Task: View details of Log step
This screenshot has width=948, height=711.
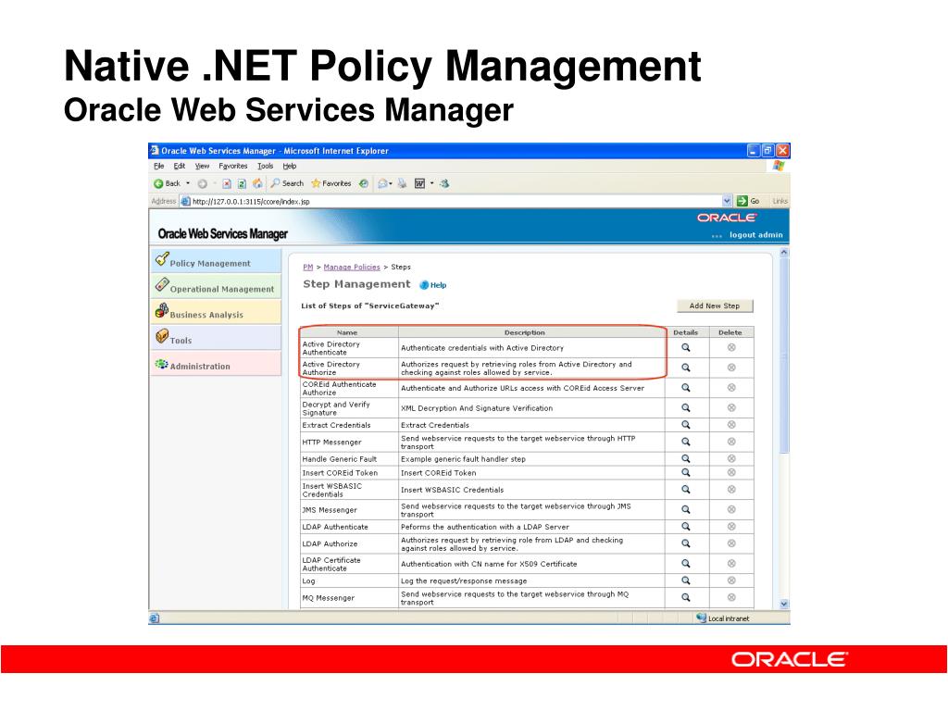Action: tap(686, 580)
